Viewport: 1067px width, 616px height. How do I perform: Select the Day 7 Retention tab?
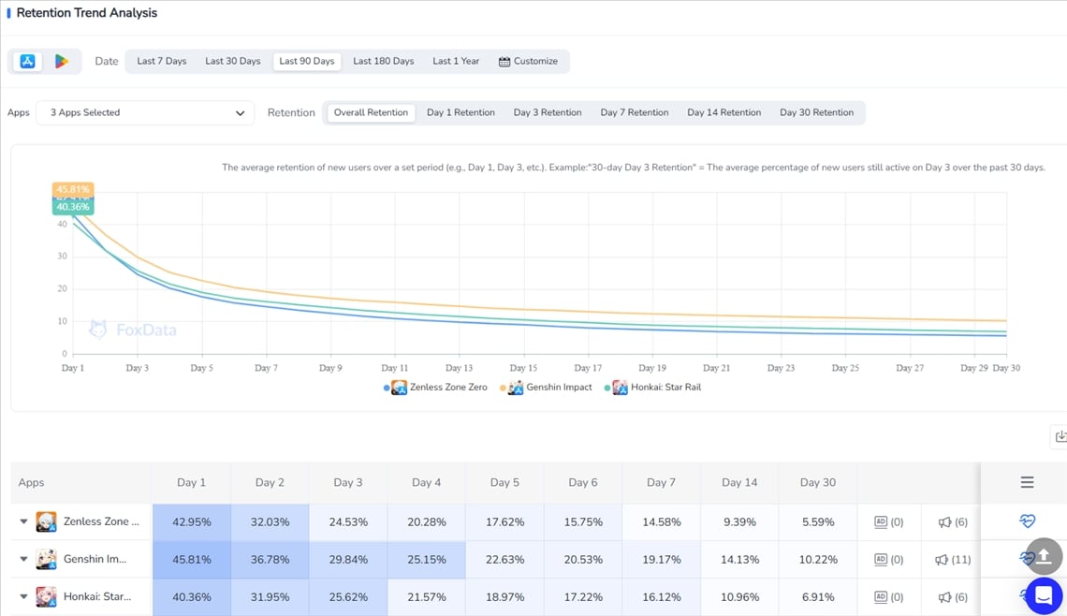coord(634,112)
